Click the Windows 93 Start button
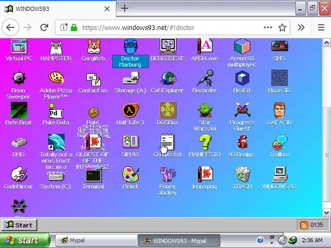 19,225
